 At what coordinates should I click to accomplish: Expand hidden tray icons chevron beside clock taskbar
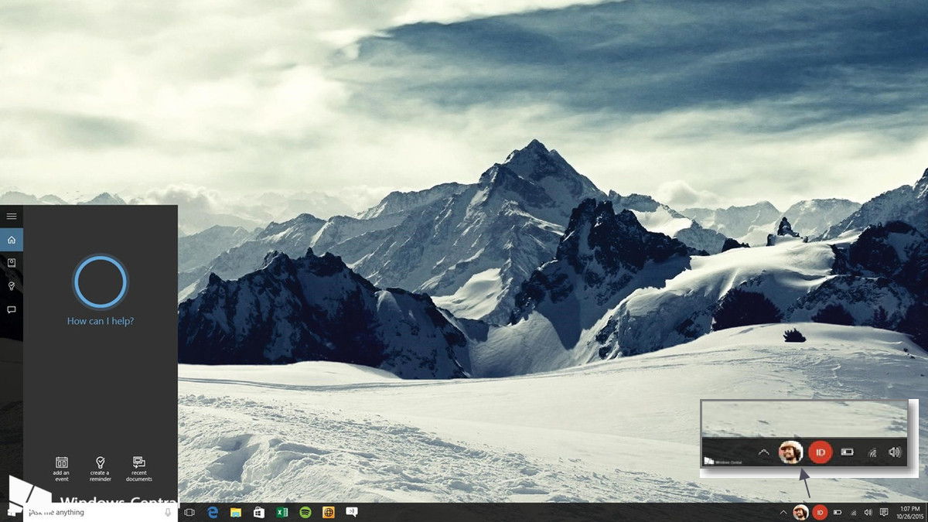click(783, 512)
